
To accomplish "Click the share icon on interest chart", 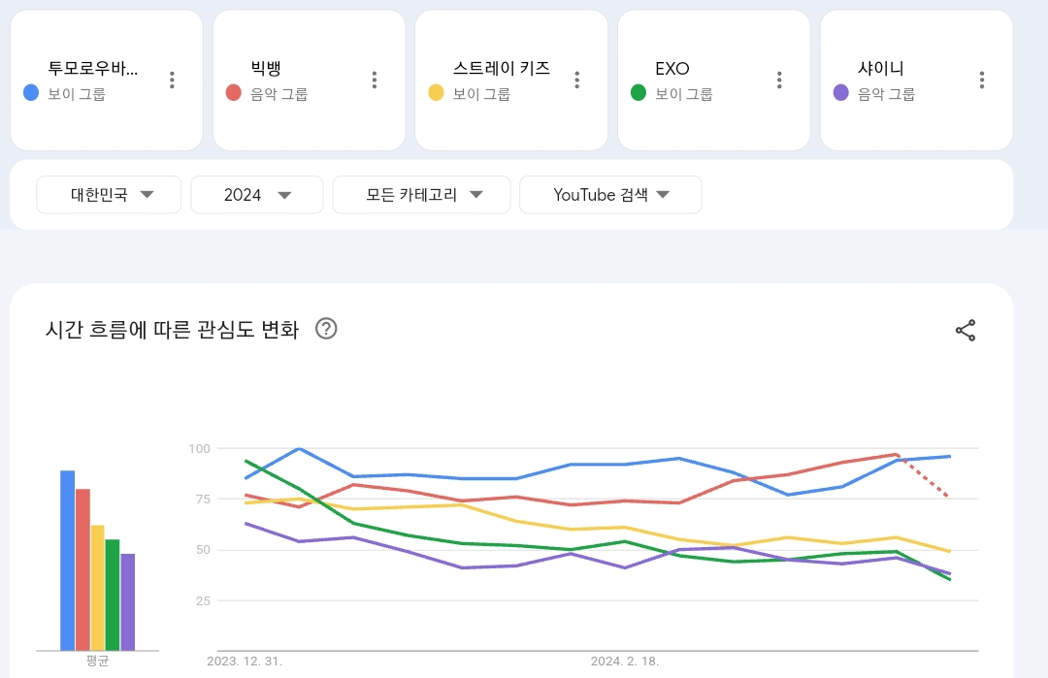I will point(966,331).
